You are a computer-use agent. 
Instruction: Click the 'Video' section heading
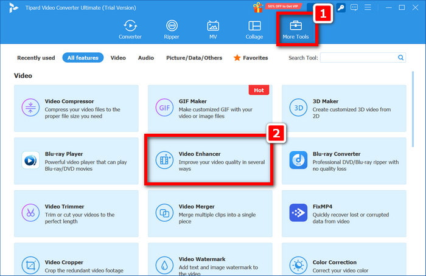(x=23, y=76)
